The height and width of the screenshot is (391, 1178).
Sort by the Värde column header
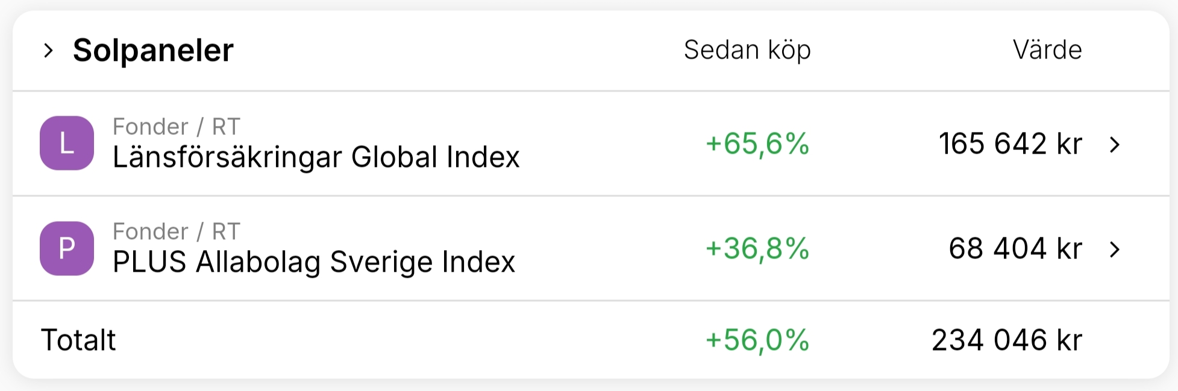[x=1047, y=50]
